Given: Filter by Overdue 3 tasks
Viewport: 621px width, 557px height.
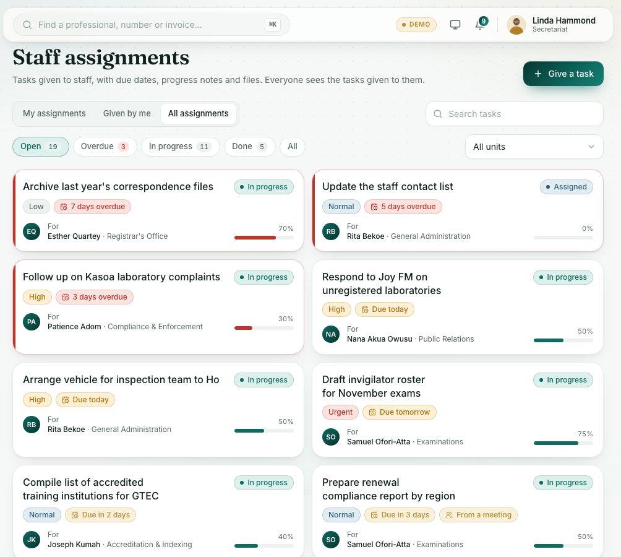Looking at the screenshot, I should [x=105, y=147].
